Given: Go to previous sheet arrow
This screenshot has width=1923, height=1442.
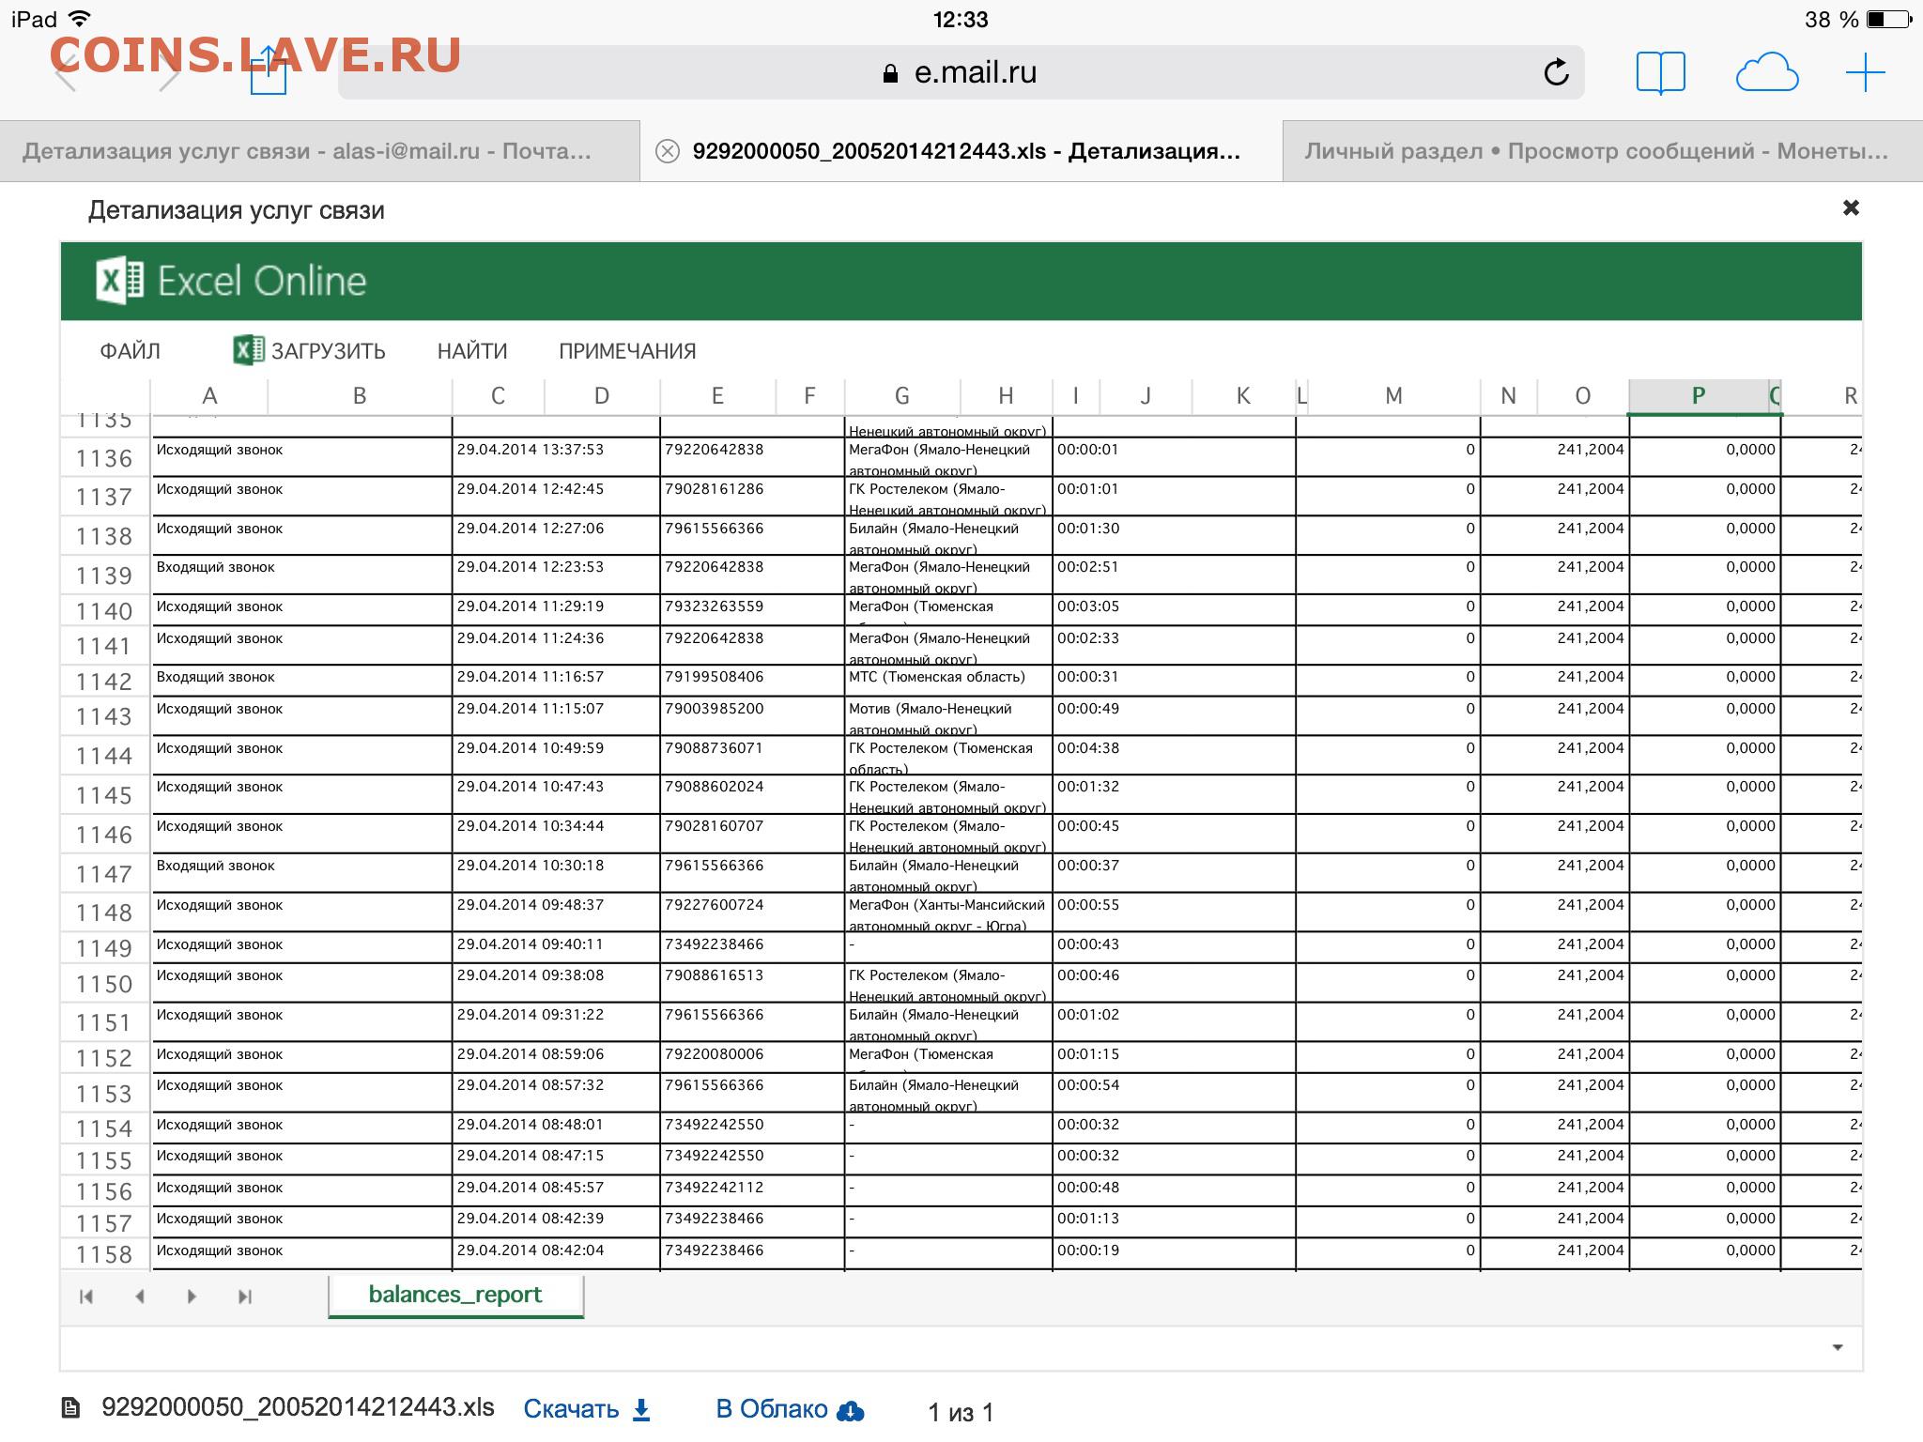Looking at the screenshot, I should pyautogui.click(x=140, y=1296).
